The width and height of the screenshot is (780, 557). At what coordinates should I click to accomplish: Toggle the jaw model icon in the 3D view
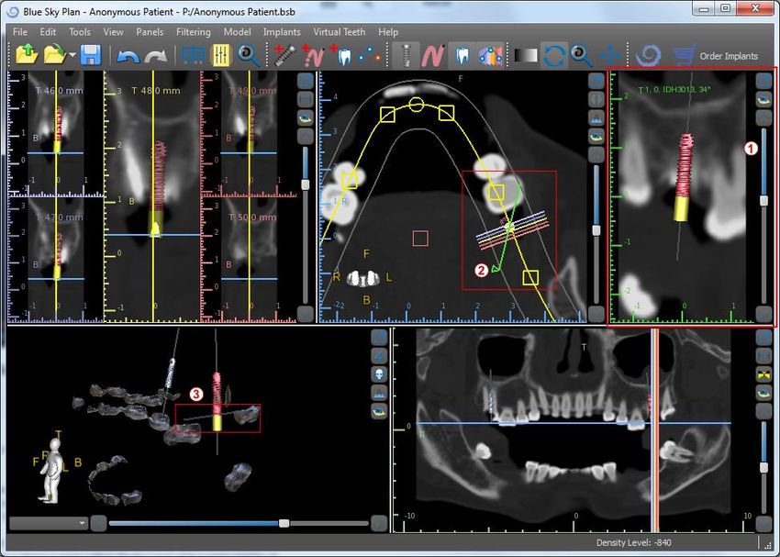pos(379,411)
